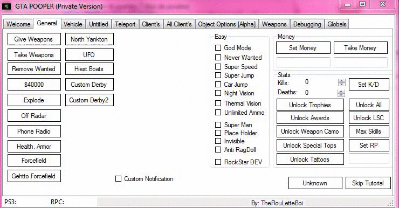Switch to the Globals tab
Image resolution: width=399 pixels, height=208 pixels.
coord(337,24)
